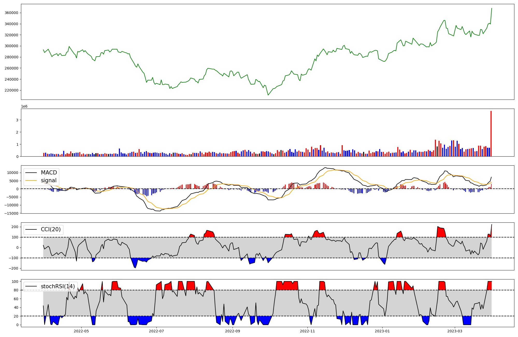Click the -200 CCI axis label

[13, 268]
